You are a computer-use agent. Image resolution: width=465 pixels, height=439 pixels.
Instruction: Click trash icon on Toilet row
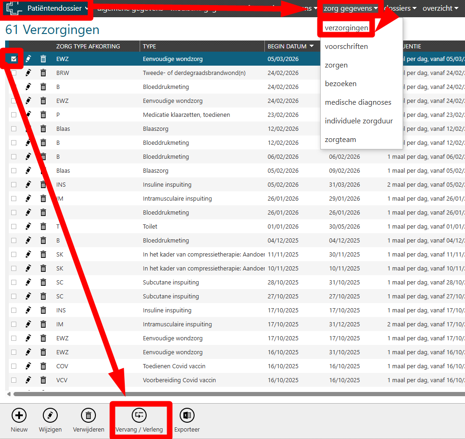point(43,226)
